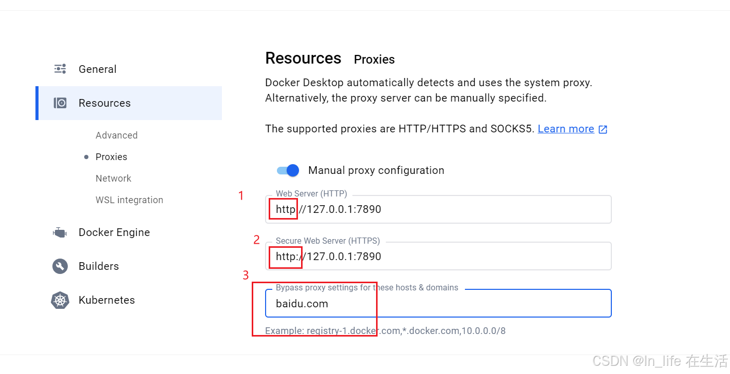Select Proxies sub-item in sidebar
Image resolution: width=730 pixels, height=374 pixels.
(x=111, y=157)
